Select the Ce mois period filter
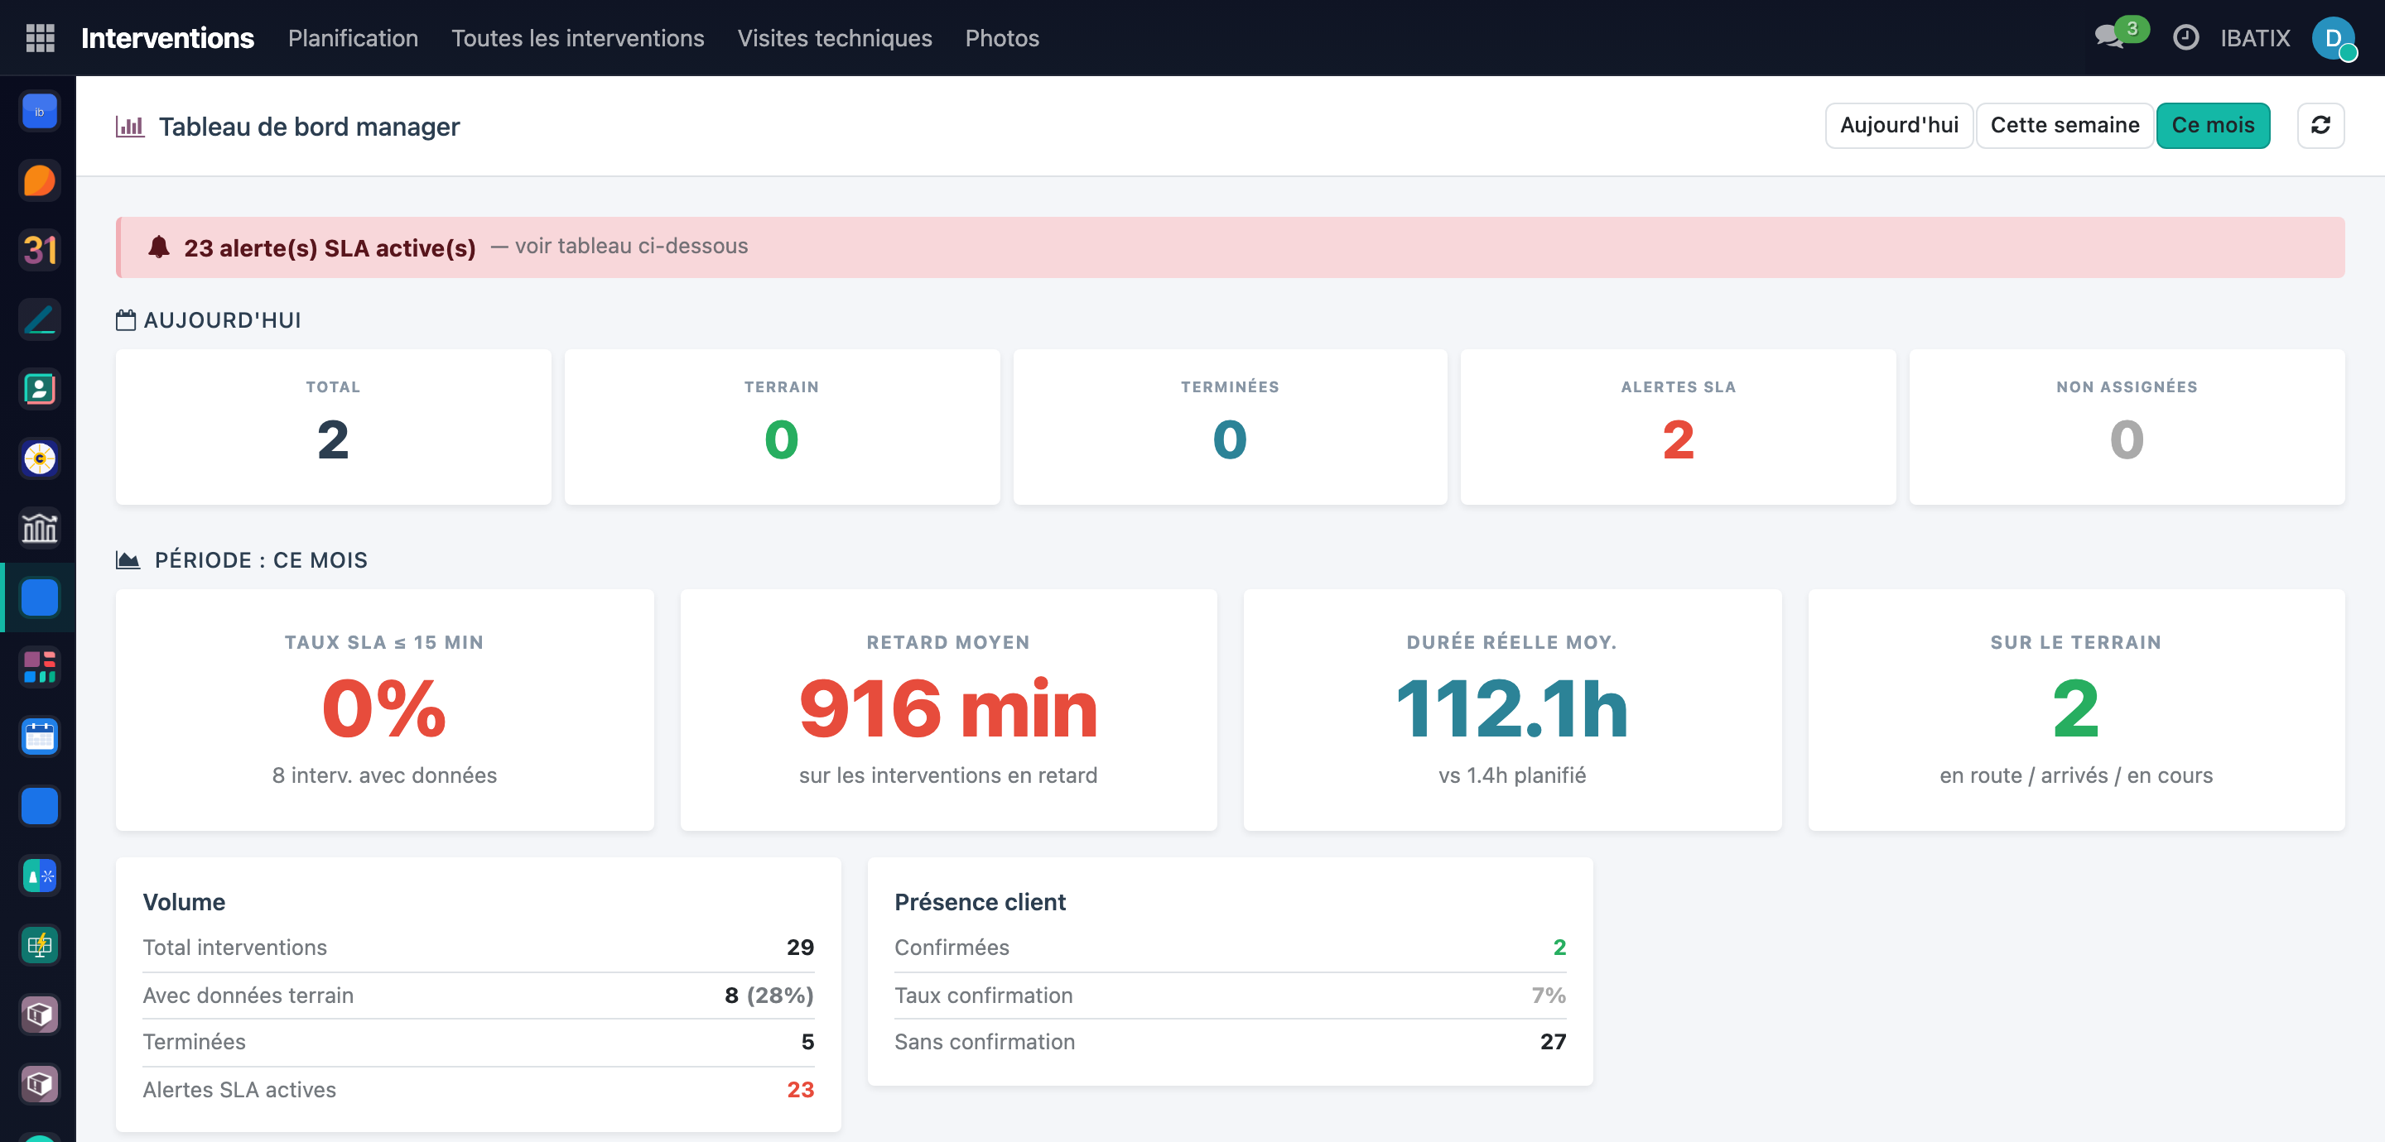This screenshot has width=2385, height=1142. [x=2213, y=125]
